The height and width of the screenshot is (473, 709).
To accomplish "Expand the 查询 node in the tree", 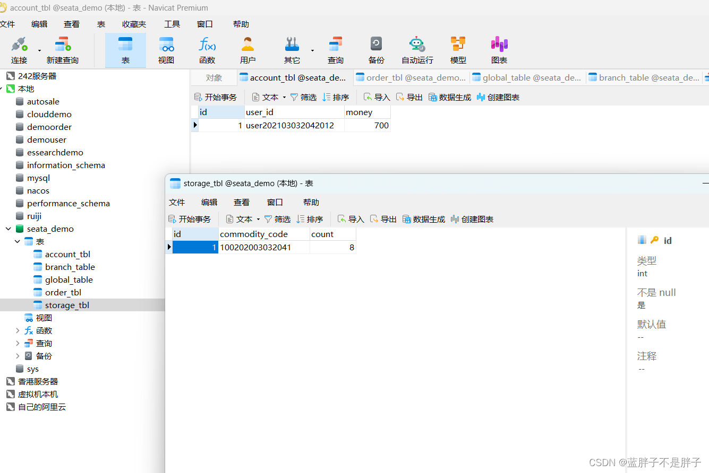I will pos(18,343).
